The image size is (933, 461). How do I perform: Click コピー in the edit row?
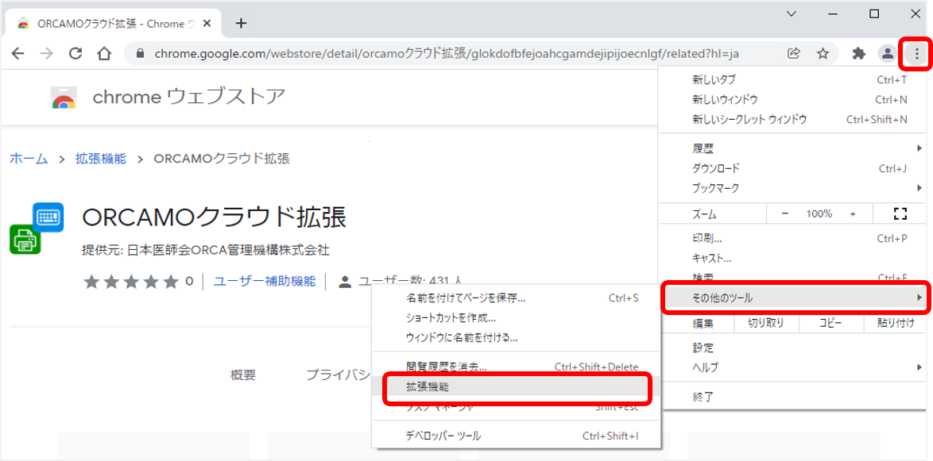[830, 323]
